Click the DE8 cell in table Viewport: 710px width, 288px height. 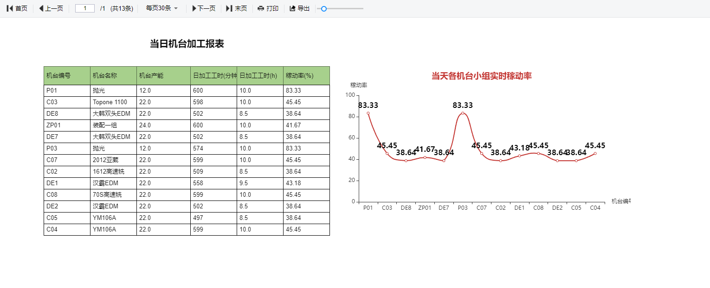click(67, 114)
